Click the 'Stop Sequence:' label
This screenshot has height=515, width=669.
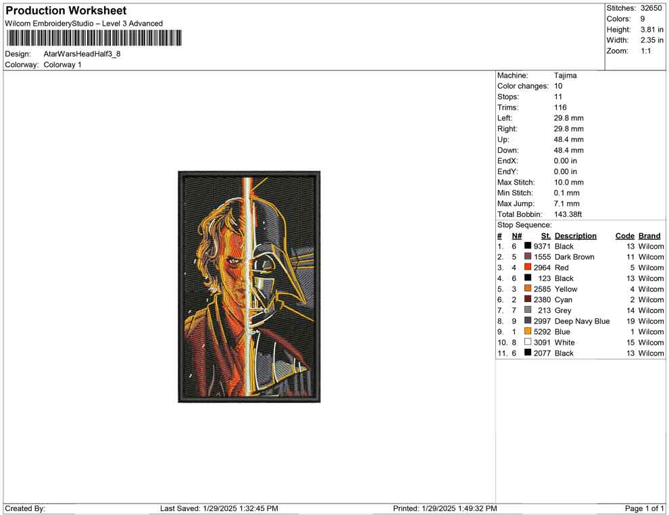tap(524, 225)
